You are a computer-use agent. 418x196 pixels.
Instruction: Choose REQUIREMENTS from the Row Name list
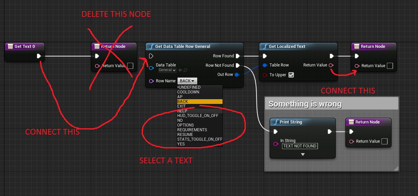pos(200,130)
